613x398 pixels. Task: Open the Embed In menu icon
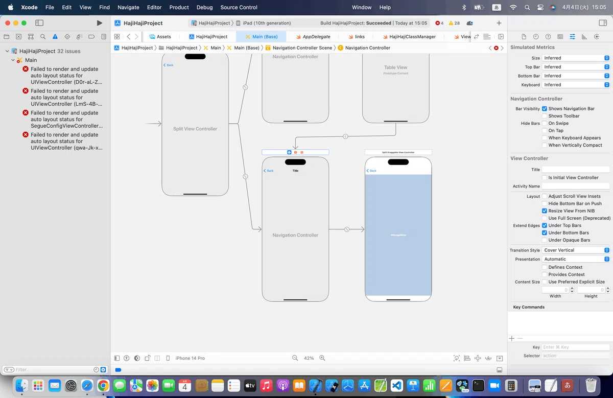pyautogui.click(x=500, y=358)
